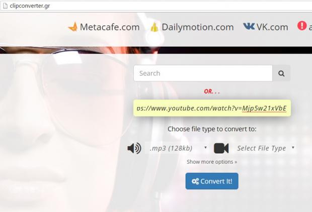Click the Metacafe orange logo icon
Screen dimensions: 312x212
(x=73, y=27)
